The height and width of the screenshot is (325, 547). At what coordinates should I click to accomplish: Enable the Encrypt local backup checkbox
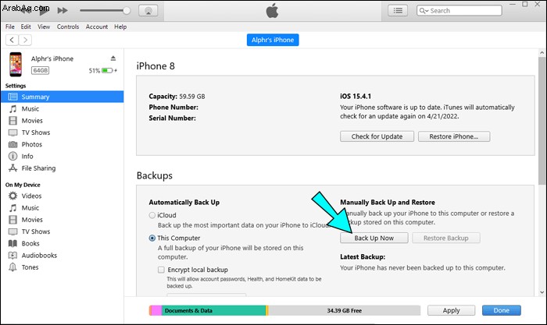(161, 270)
